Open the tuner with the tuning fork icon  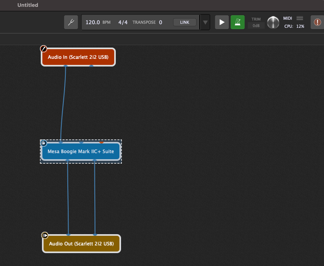point(71,22)
